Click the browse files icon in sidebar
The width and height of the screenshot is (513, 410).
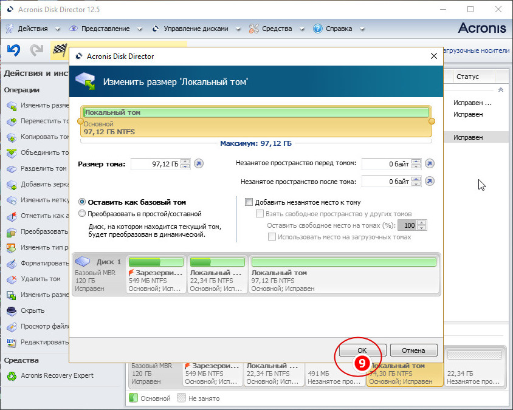(12, 326)
